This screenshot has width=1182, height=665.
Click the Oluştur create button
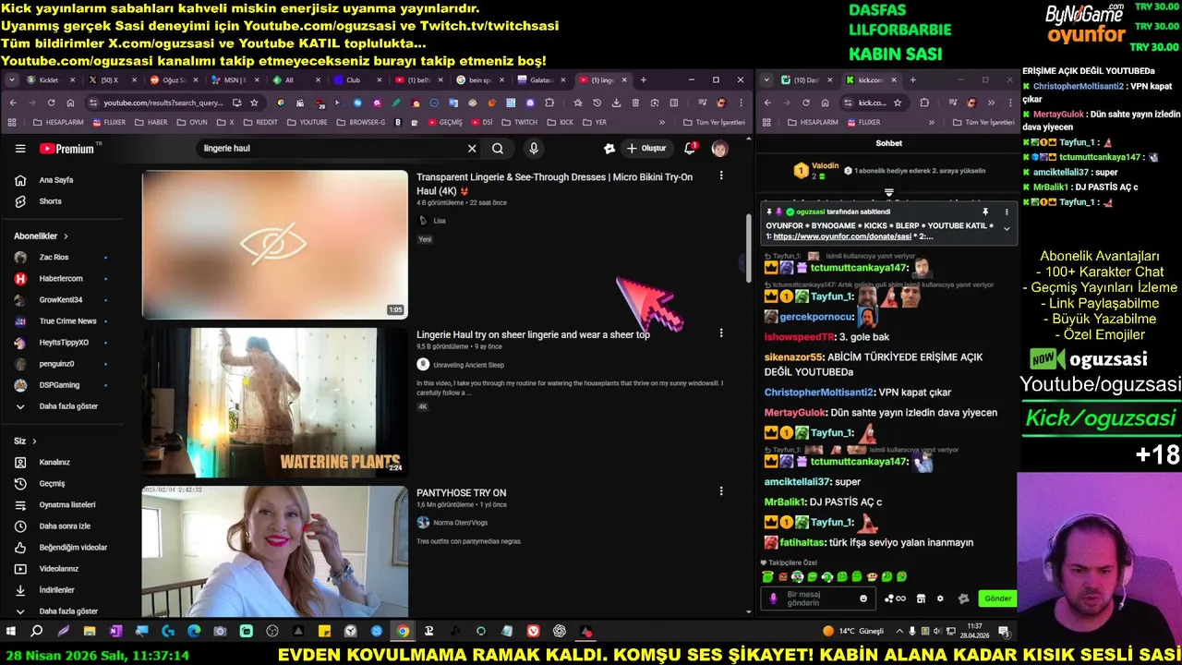[646, 148]
